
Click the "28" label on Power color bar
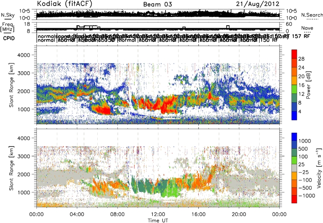tap(301, 59)
